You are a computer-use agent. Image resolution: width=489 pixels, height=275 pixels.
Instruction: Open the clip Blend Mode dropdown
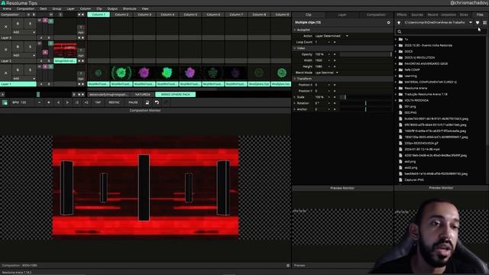coord(326,73)
